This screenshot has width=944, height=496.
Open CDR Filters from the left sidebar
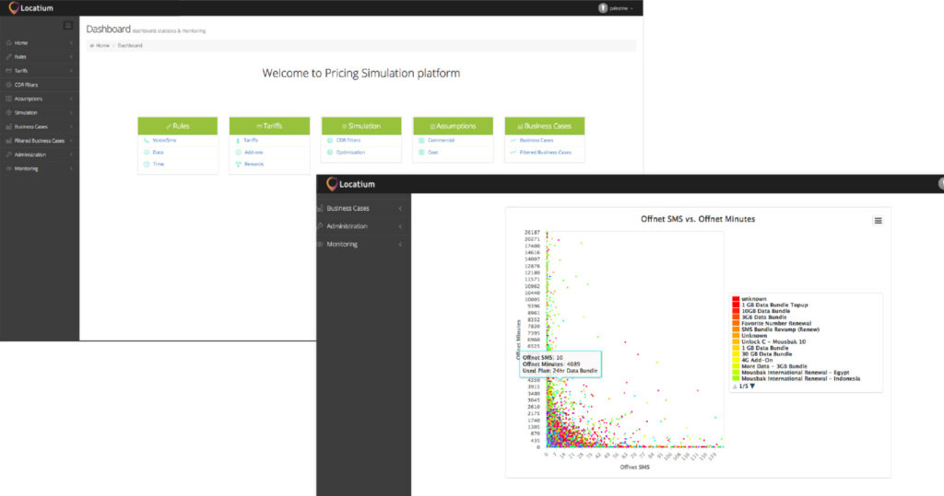pyautogui.click(x=26, y=85)
